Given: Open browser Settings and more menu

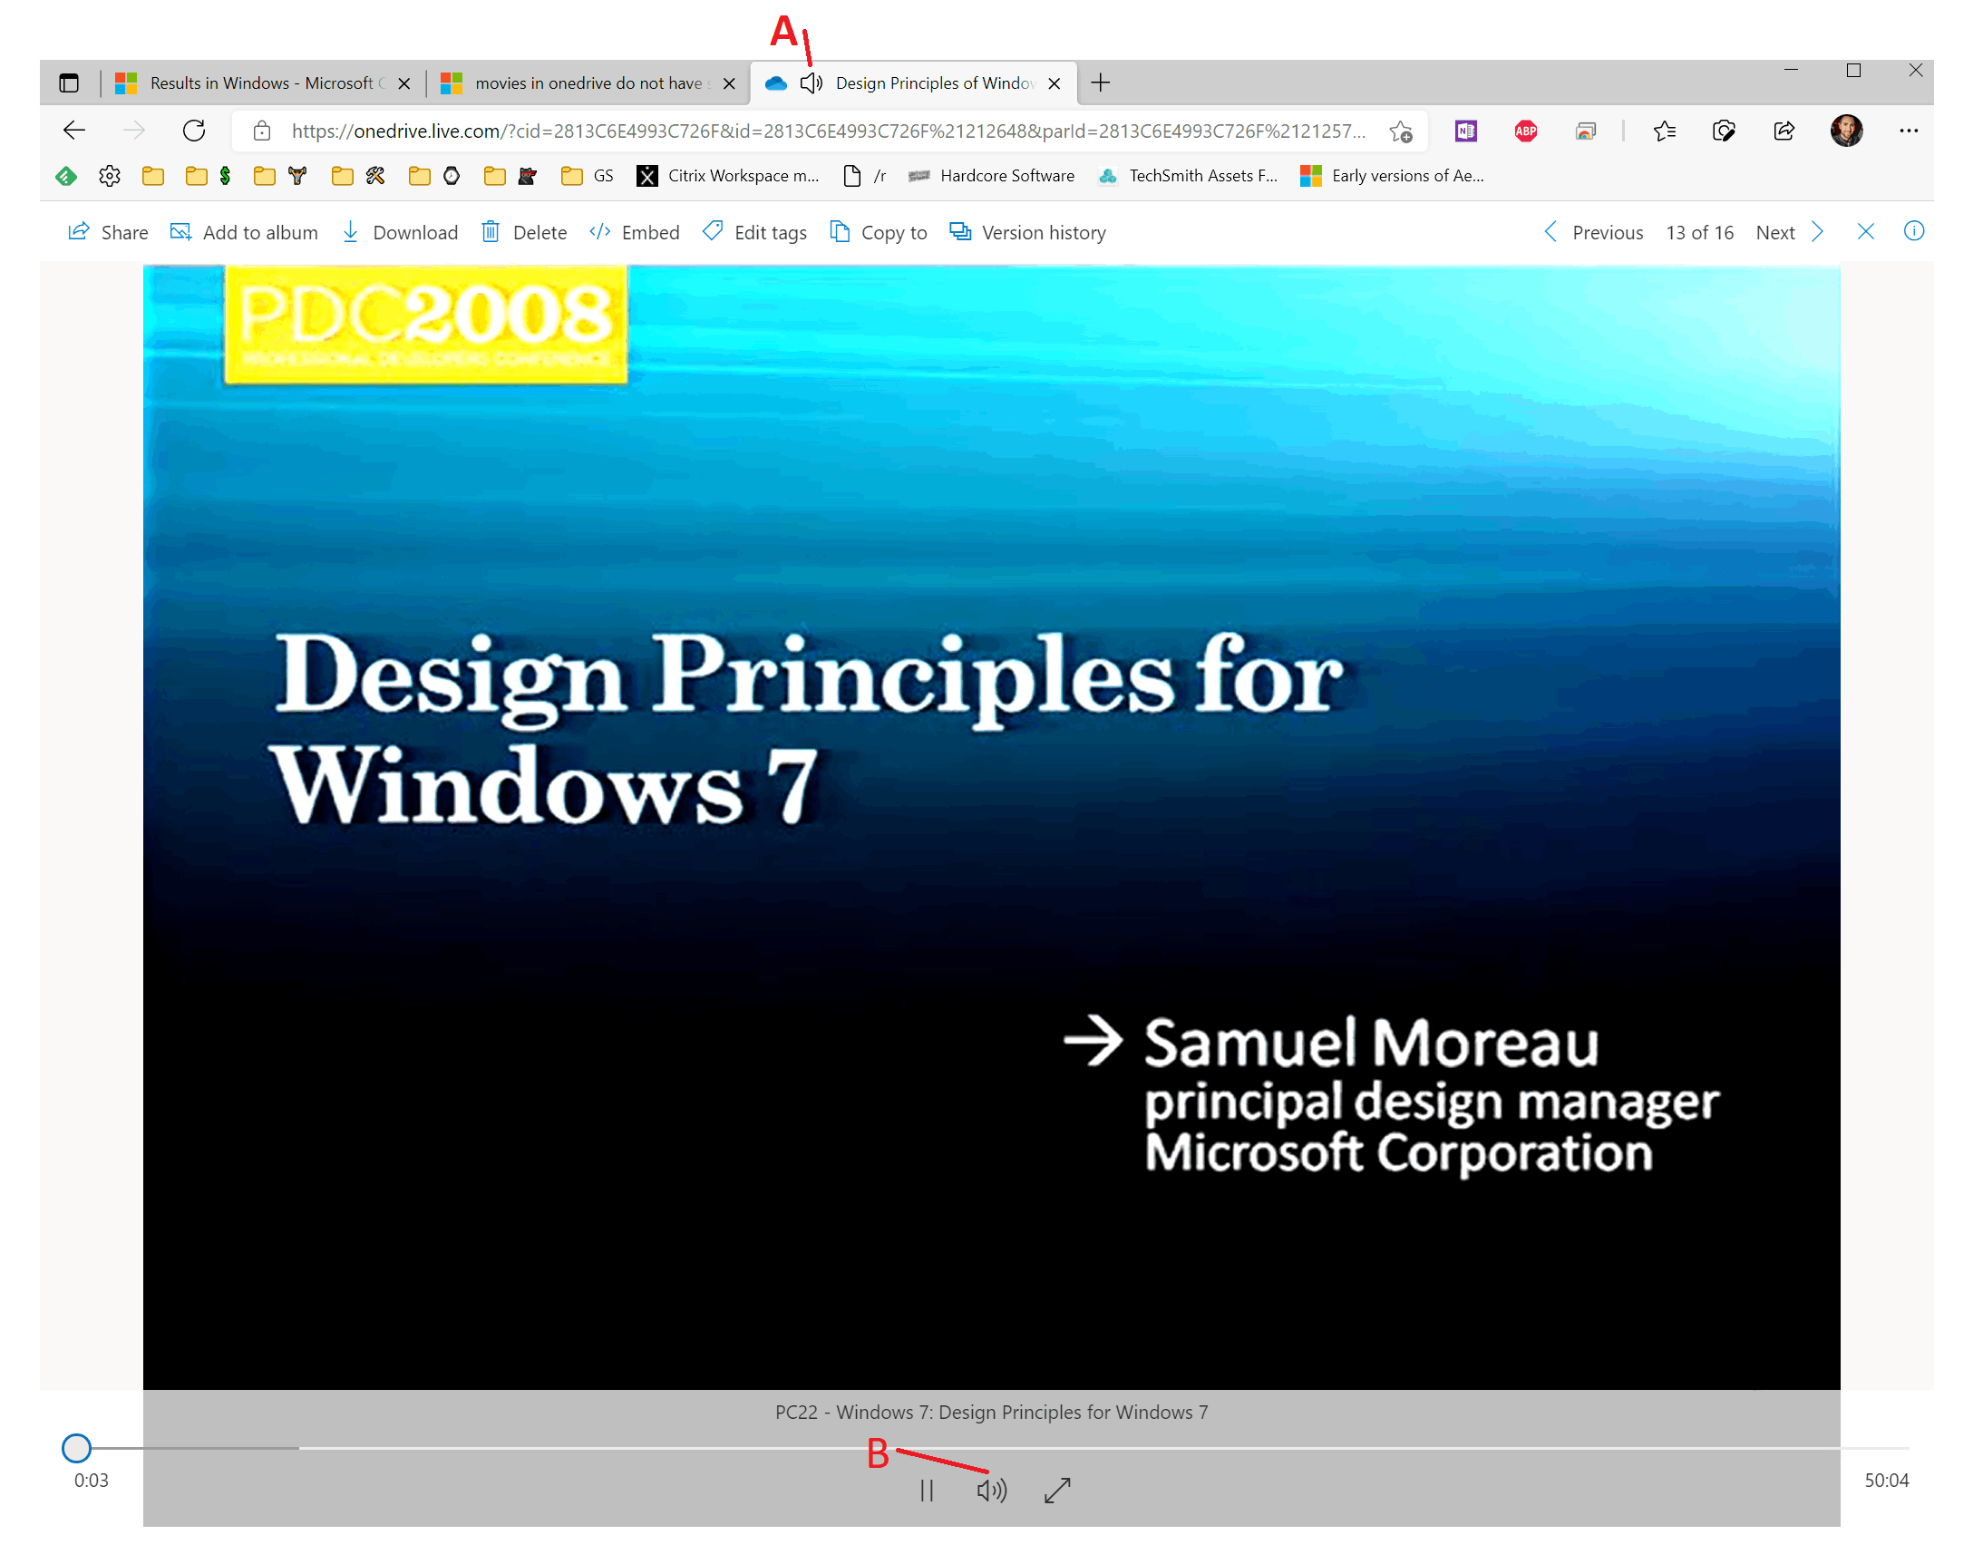Looking at the screenshot, I should coord(1908,131).
